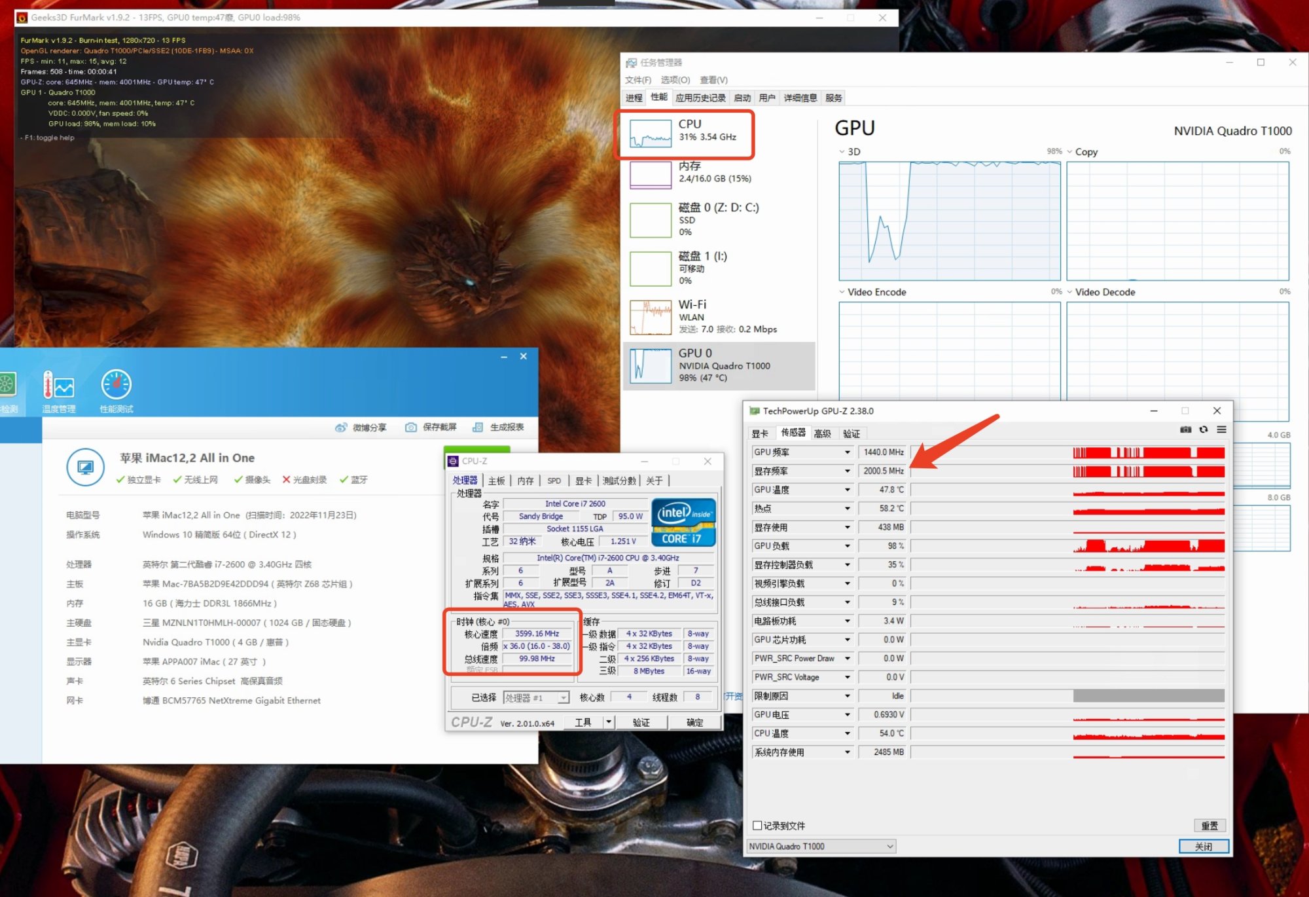Open the 选项(O) menu
1309x897 pixels.
click(x=675, y=80)
